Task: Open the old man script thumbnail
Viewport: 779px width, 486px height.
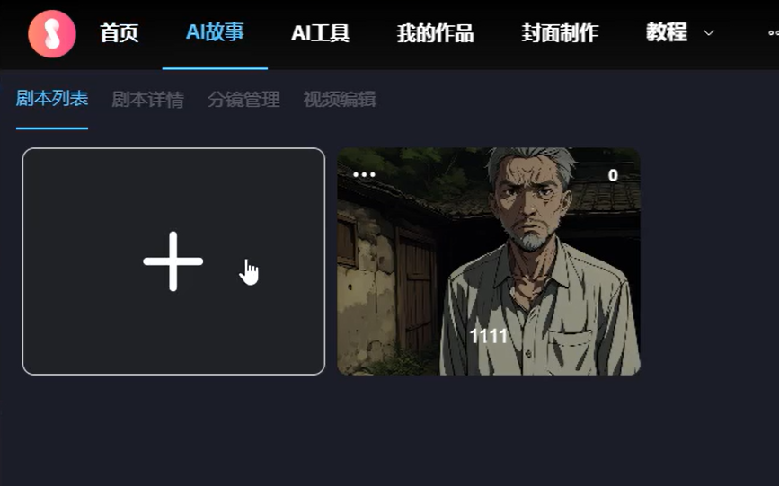Action: coord(489,261)
